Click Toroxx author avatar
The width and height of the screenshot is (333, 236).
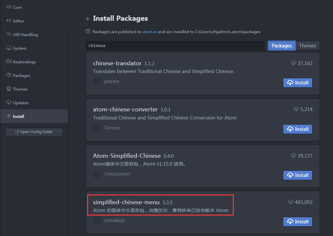click(97, 128)
